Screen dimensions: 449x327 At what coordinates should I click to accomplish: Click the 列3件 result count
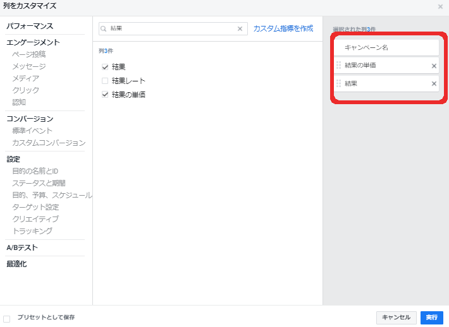click(x=106, y=51)
